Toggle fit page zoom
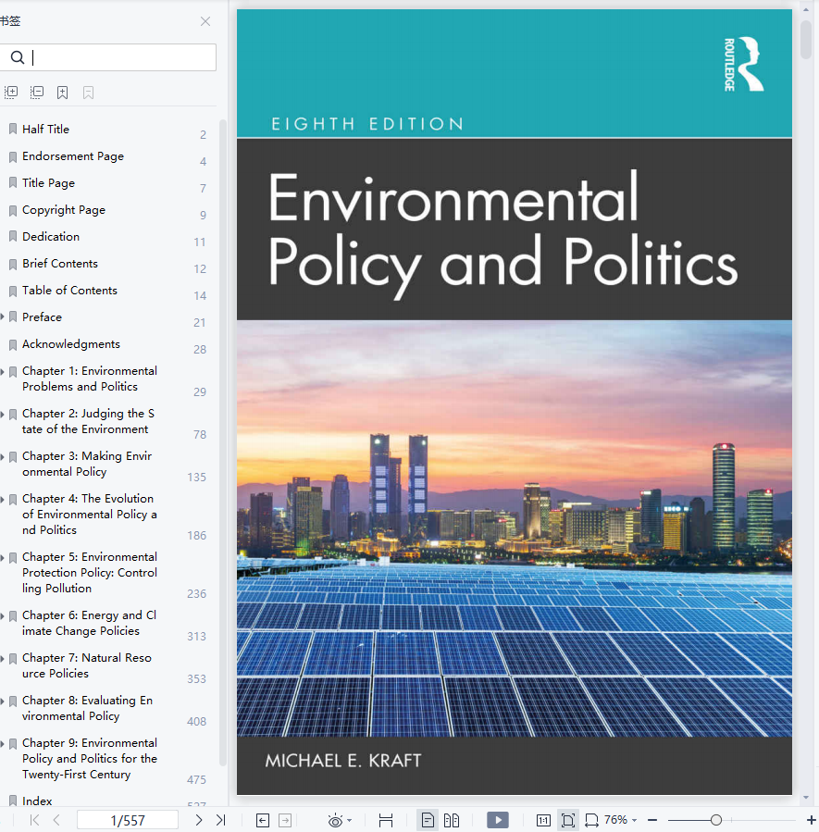Viewport: 819px width, 832px height. [567, 820]
